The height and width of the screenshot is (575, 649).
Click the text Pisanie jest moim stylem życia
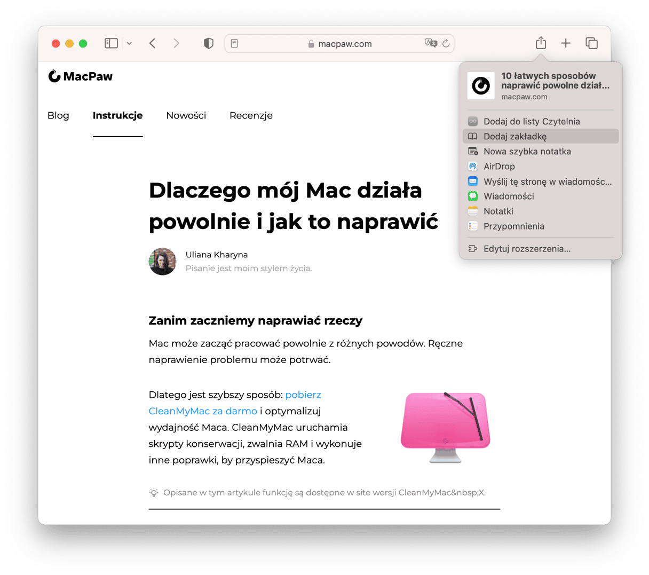[x=249, y=268]
